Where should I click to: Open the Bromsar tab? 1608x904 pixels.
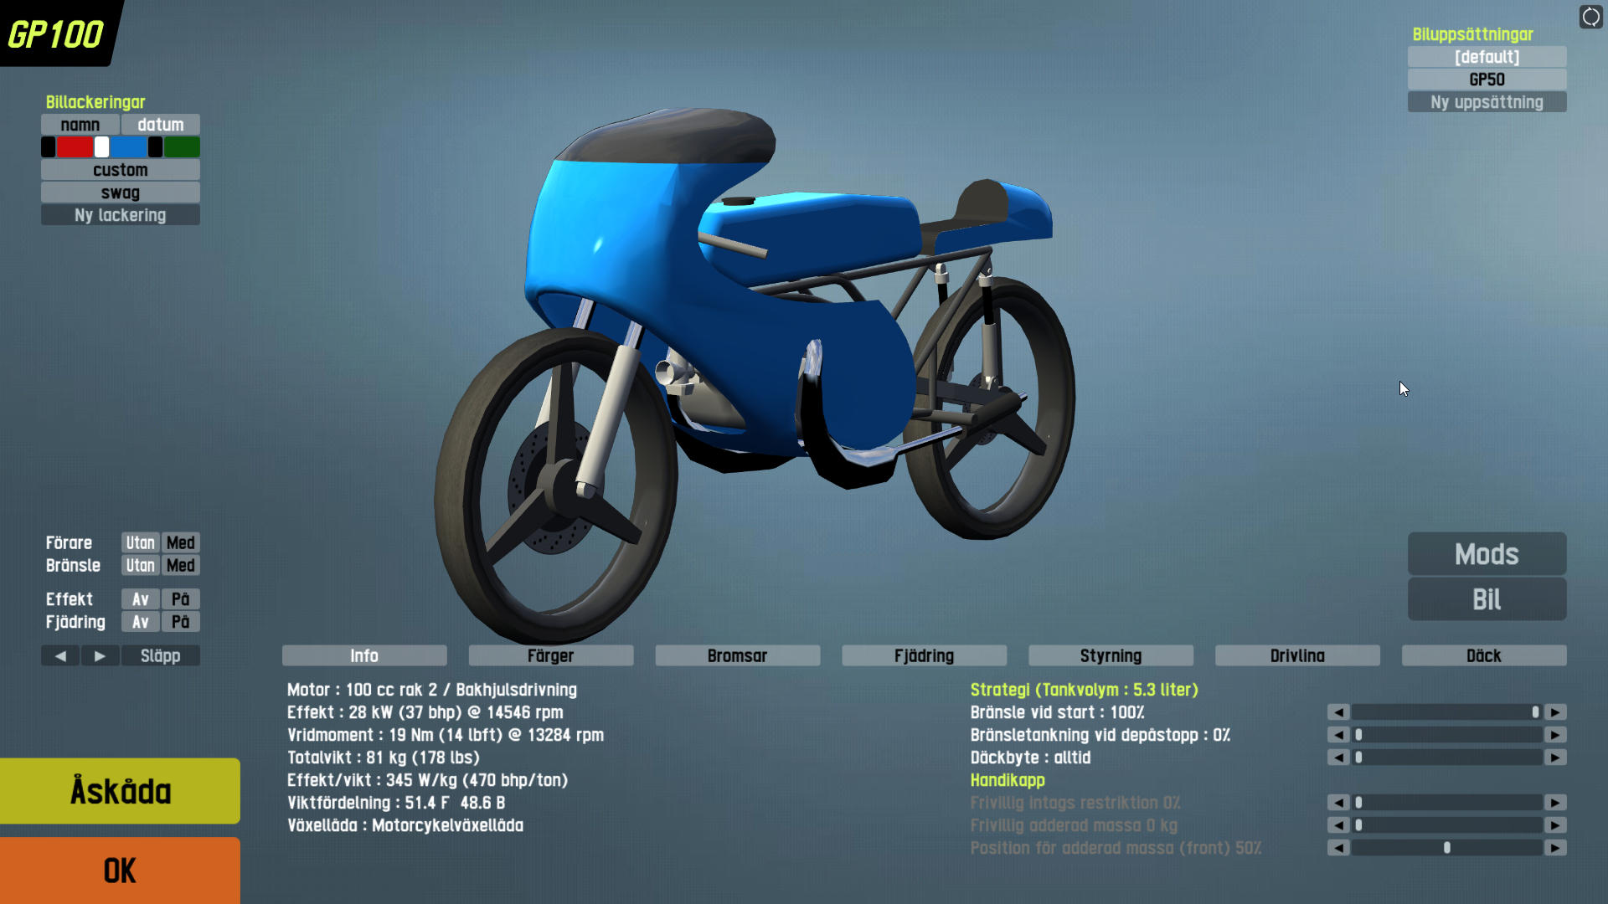(737, 656)
